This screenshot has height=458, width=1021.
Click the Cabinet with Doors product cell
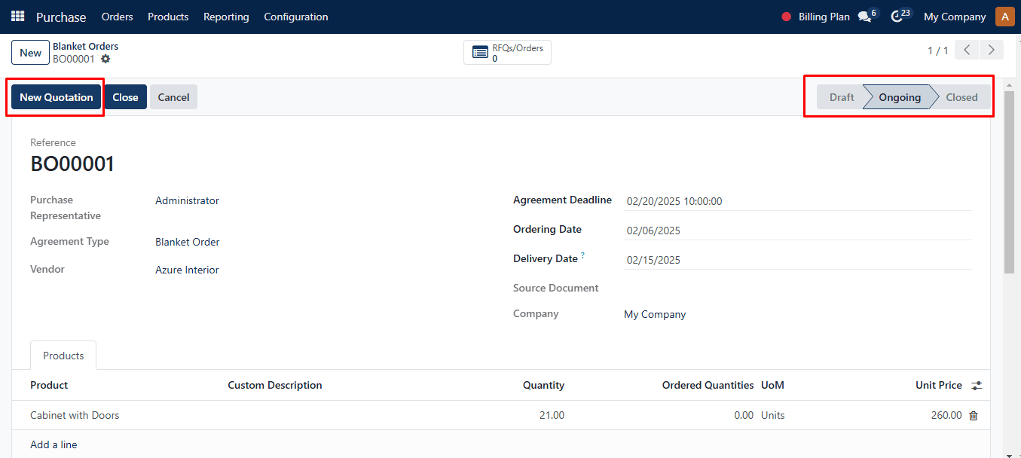75,415
